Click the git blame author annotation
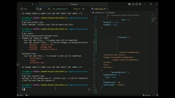Viewport: 175px width, 98px height. (x=123, y=15)
